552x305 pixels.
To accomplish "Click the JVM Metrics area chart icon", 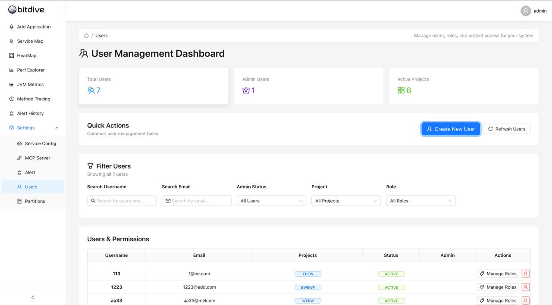I will [12, 84].
